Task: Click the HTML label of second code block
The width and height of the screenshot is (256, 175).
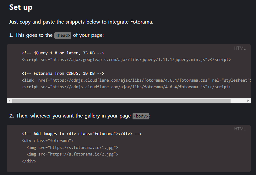Action: coord(240,129)
